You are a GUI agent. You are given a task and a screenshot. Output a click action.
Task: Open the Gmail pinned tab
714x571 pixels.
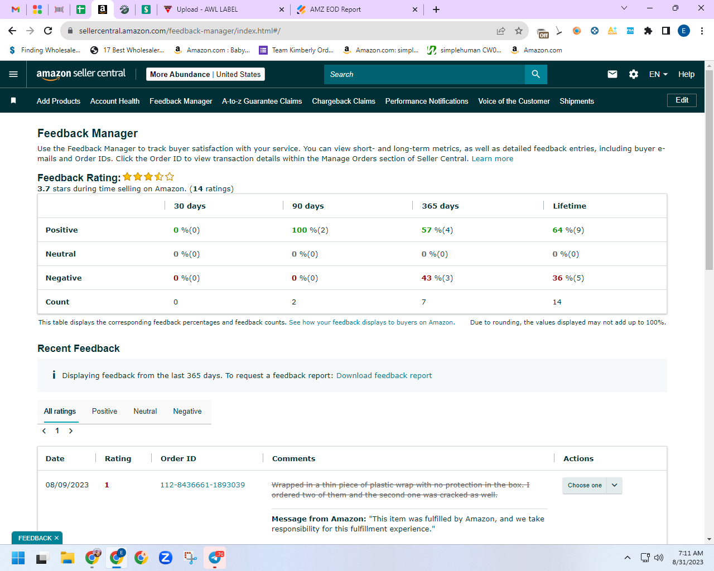(16, 9)
